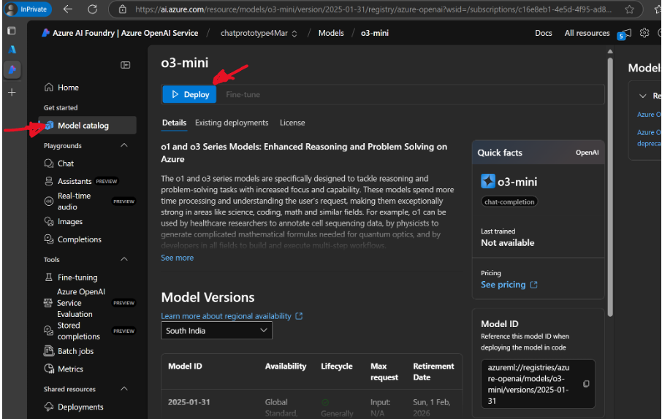Open the announcements megaphone icon
Screen dimensions: 662x419
click(x=625, y=34)
